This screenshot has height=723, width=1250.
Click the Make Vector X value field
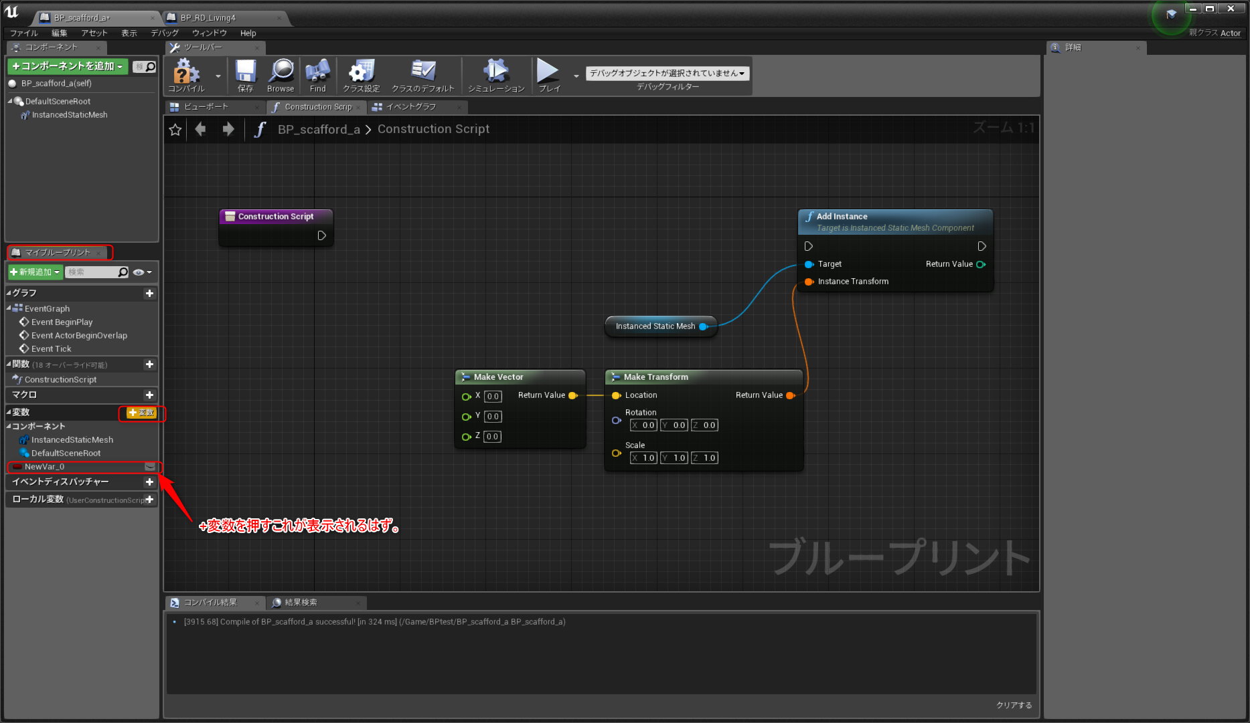click(x=493, y=397)
